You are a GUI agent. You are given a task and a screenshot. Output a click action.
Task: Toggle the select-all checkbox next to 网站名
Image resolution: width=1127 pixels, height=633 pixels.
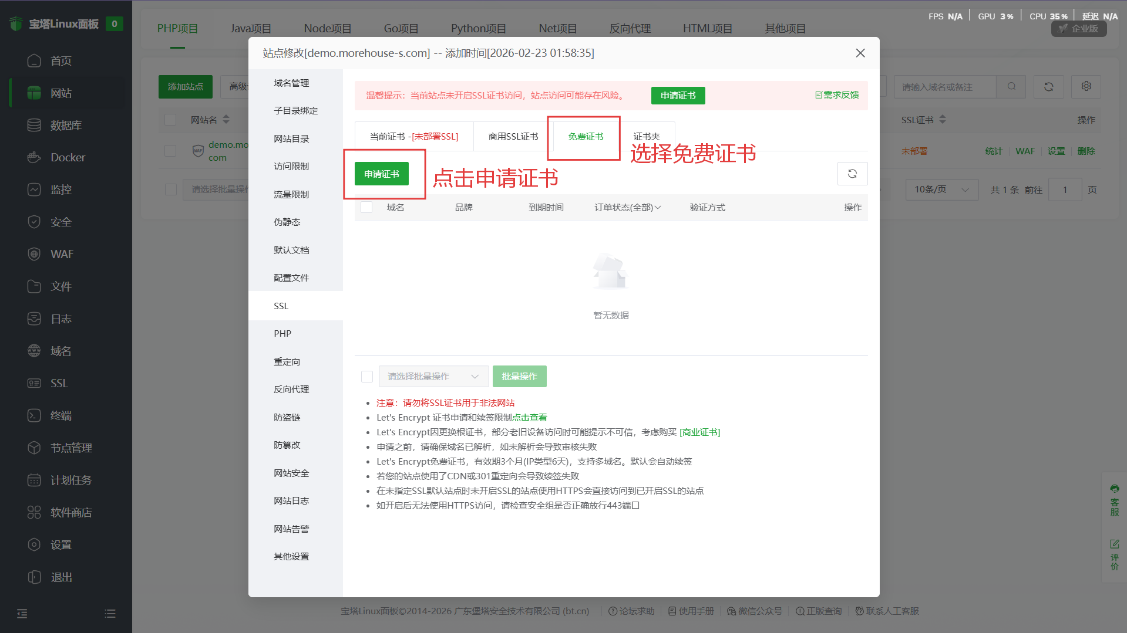[x=170, y=120]
